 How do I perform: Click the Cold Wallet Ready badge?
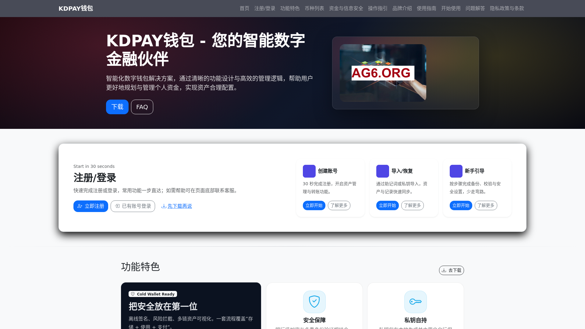coord(153,294)
